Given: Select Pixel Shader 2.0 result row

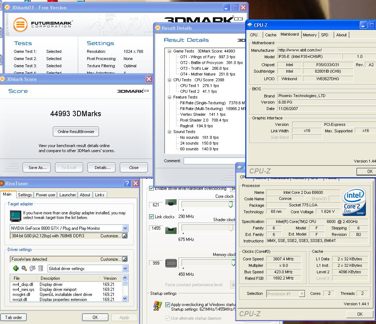Looking at the screenshot, I should point(204,120).
